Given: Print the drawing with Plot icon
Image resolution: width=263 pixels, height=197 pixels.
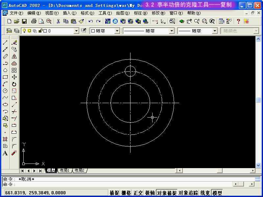Looking at the screenshot, I should [x=34, y=21].
